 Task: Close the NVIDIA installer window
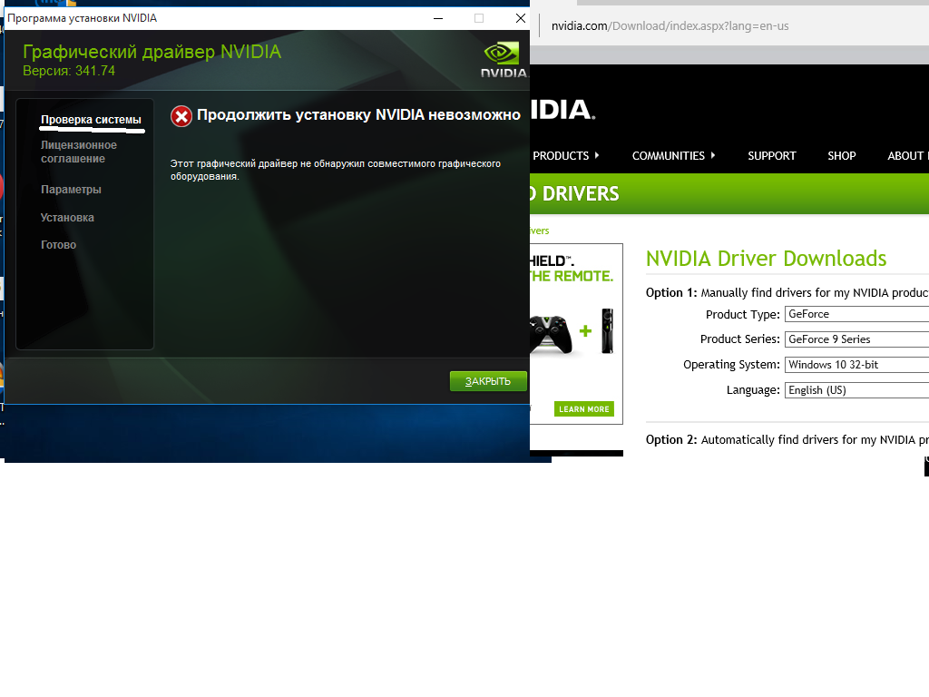pyautogui.click(x=520, y=18)
